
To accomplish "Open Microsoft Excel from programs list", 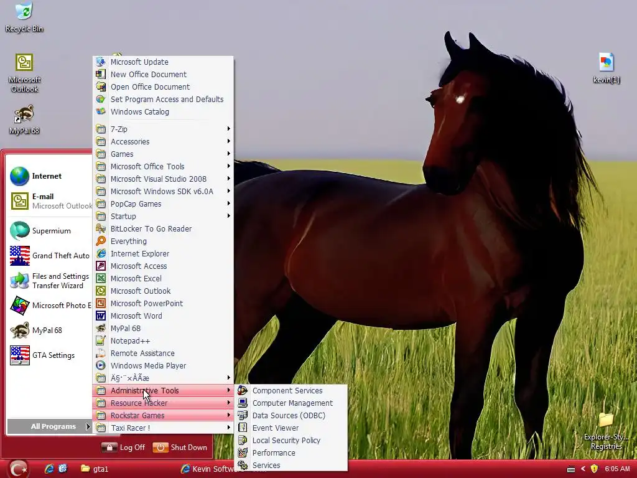I will (x=164, y=279).
